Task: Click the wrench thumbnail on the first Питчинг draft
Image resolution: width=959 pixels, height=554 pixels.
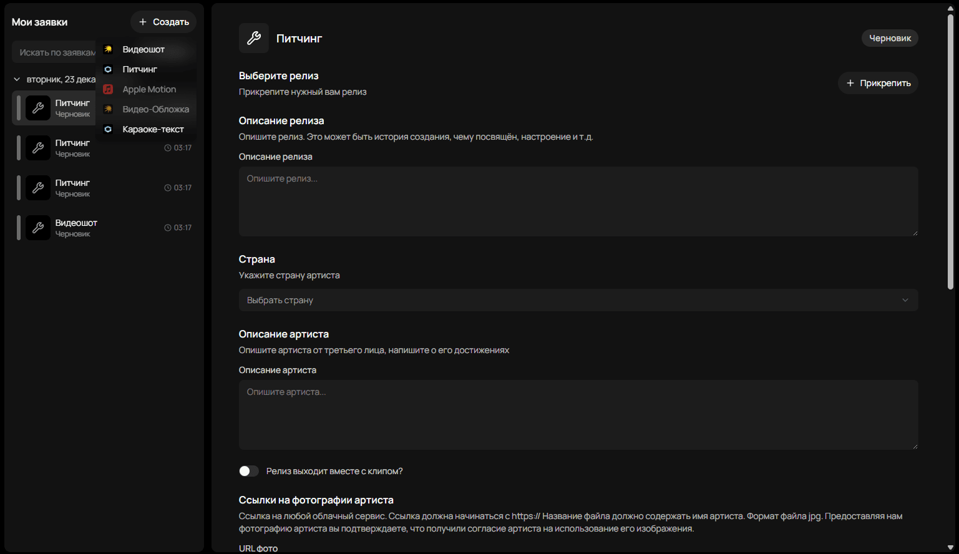Action: point(38,108)
